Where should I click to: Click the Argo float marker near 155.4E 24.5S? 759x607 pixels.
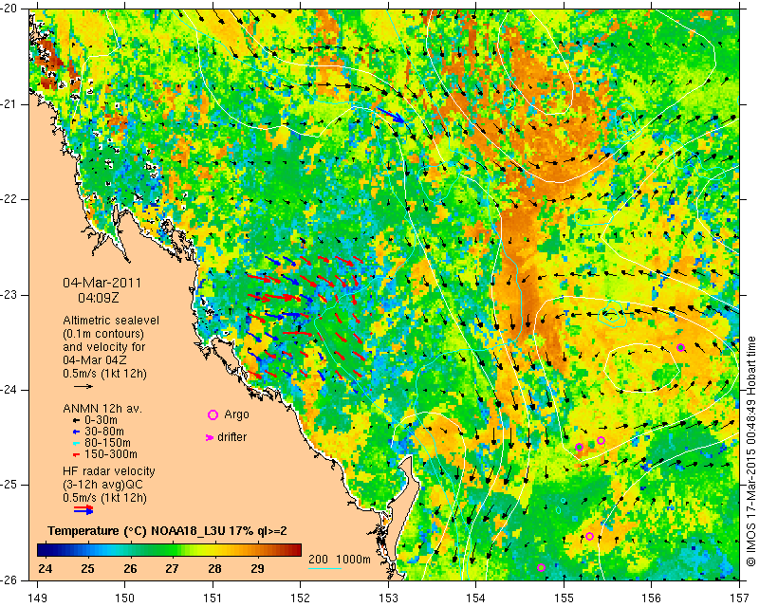[601, 440]
